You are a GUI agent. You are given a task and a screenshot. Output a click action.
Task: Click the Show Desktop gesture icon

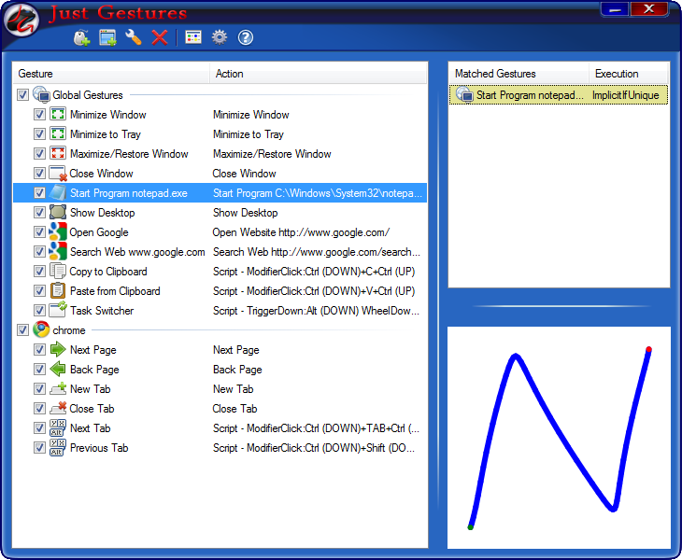pyautogui.click(x=57, y=213)
